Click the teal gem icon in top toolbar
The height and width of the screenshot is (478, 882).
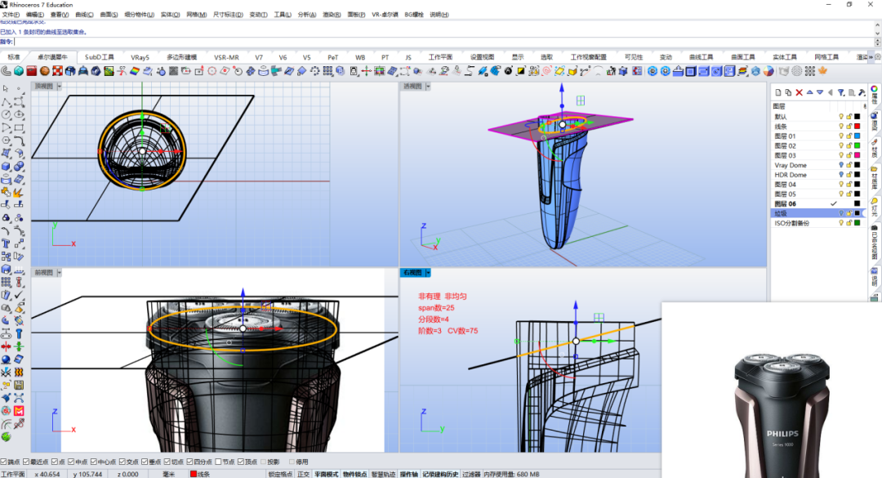(19, 71)
